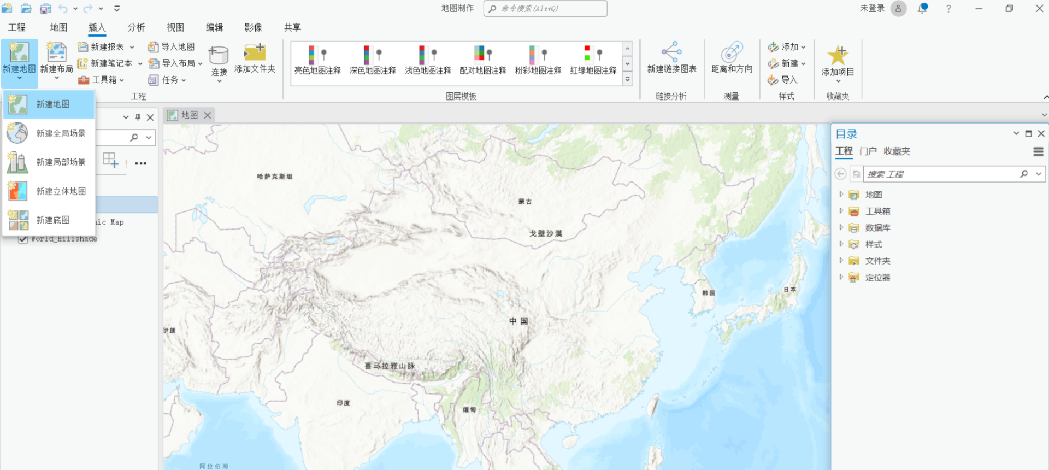
Task: Click the 导入地图 button
Action: (x=172, y=47)
